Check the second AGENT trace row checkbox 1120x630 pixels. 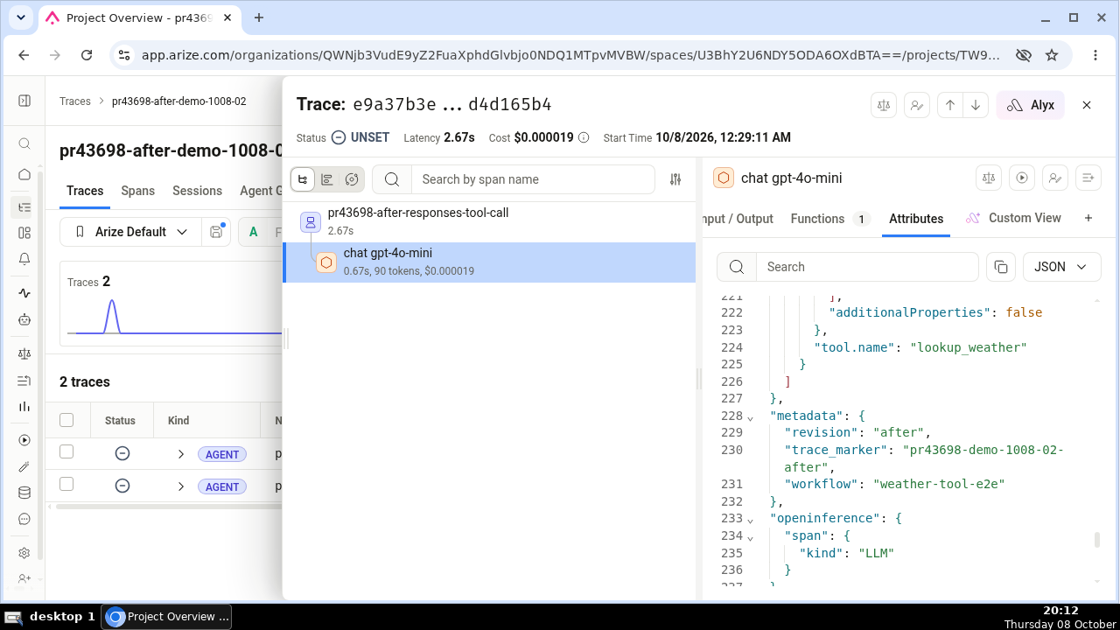click(66, 485)
